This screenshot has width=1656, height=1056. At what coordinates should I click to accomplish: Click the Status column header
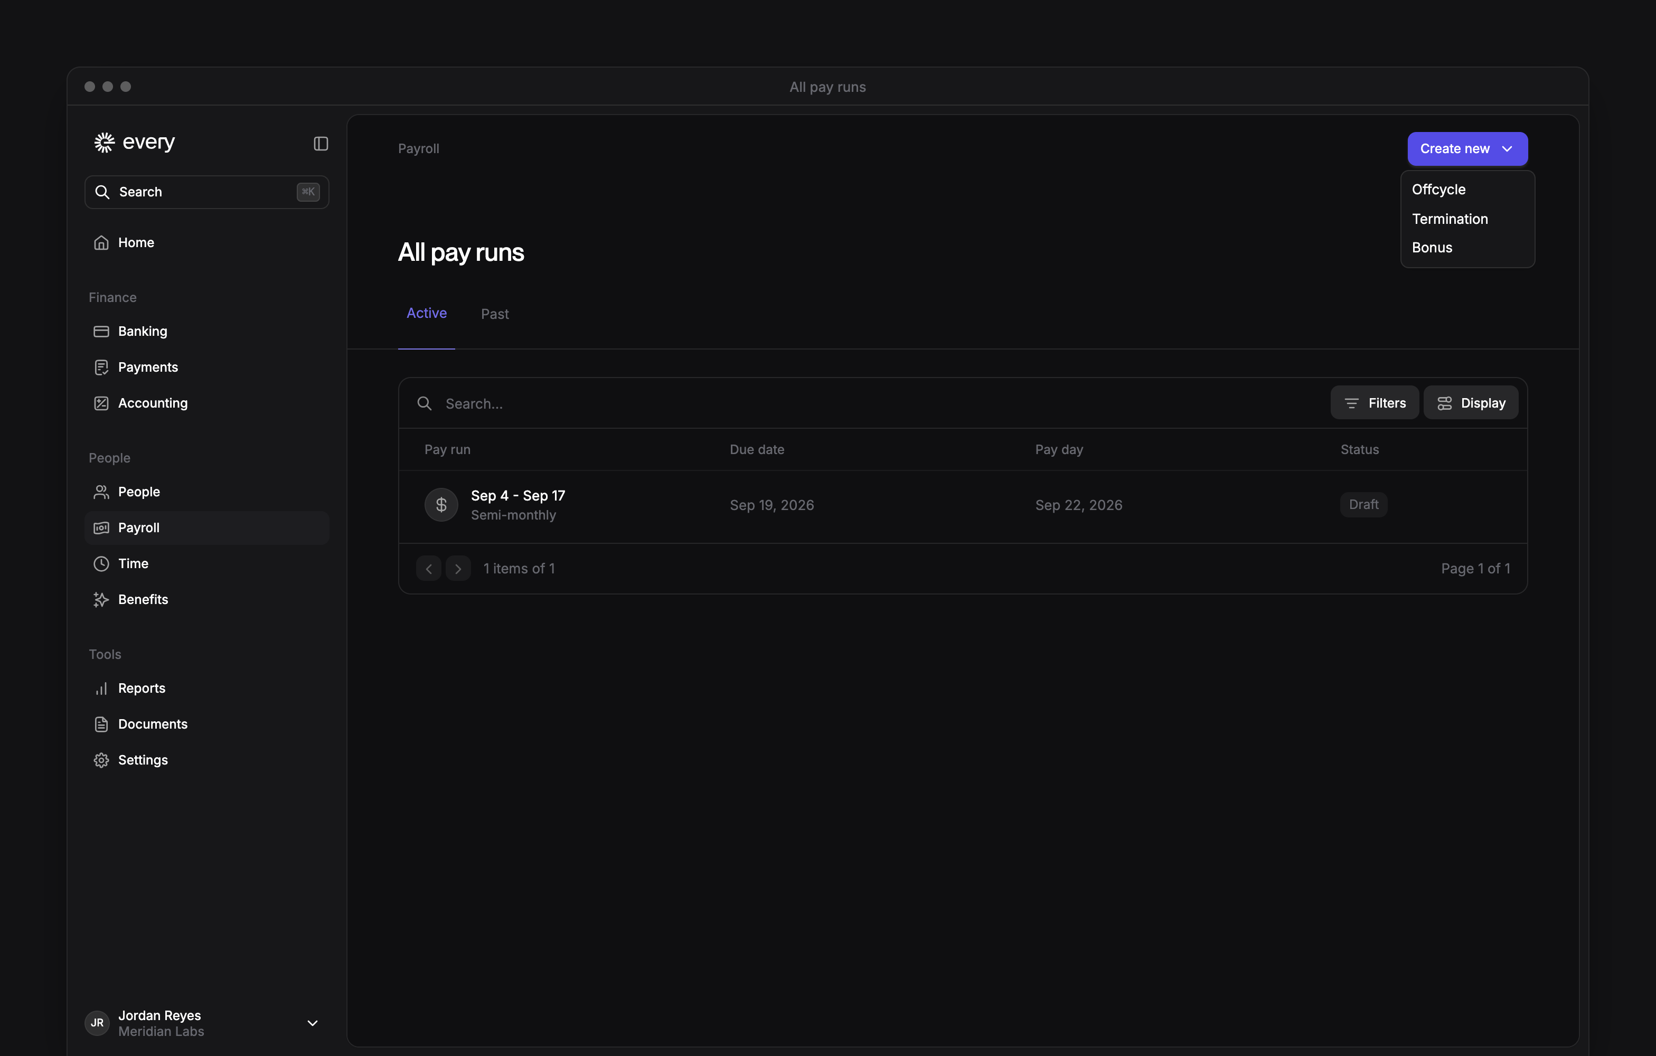click(1359, 449)
